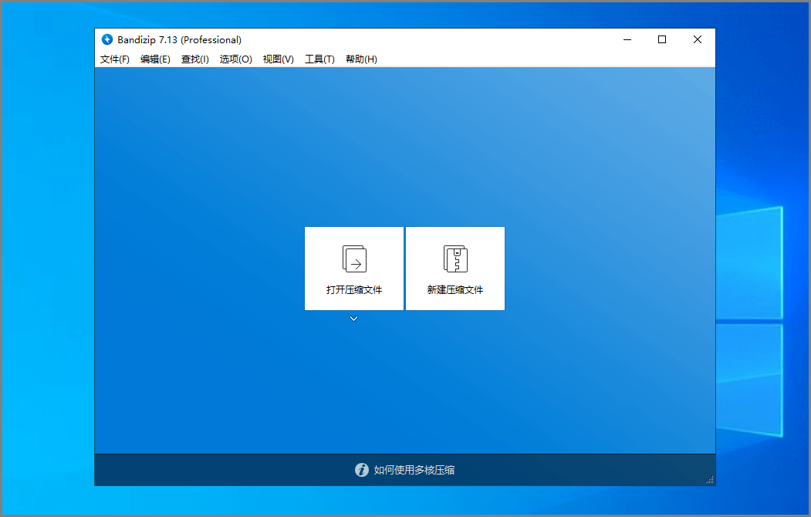811x517 pixels.
Task: Click the 打开压缩文件 tile
Action: (353, 269)
